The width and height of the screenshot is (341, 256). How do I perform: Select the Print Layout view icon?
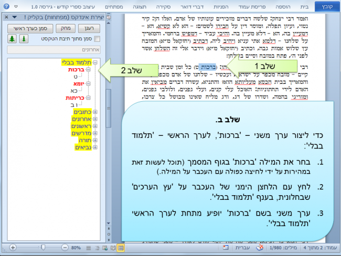point(121,248)
